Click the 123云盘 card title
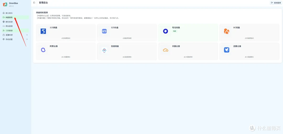This screenshot has width=283, height=134. point(115,27)
